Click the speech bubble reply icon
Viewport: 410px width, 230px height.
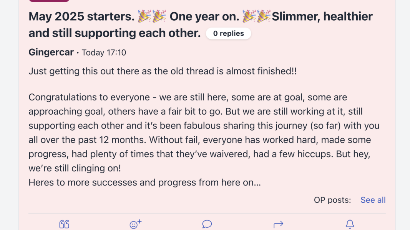click(207, 223)
